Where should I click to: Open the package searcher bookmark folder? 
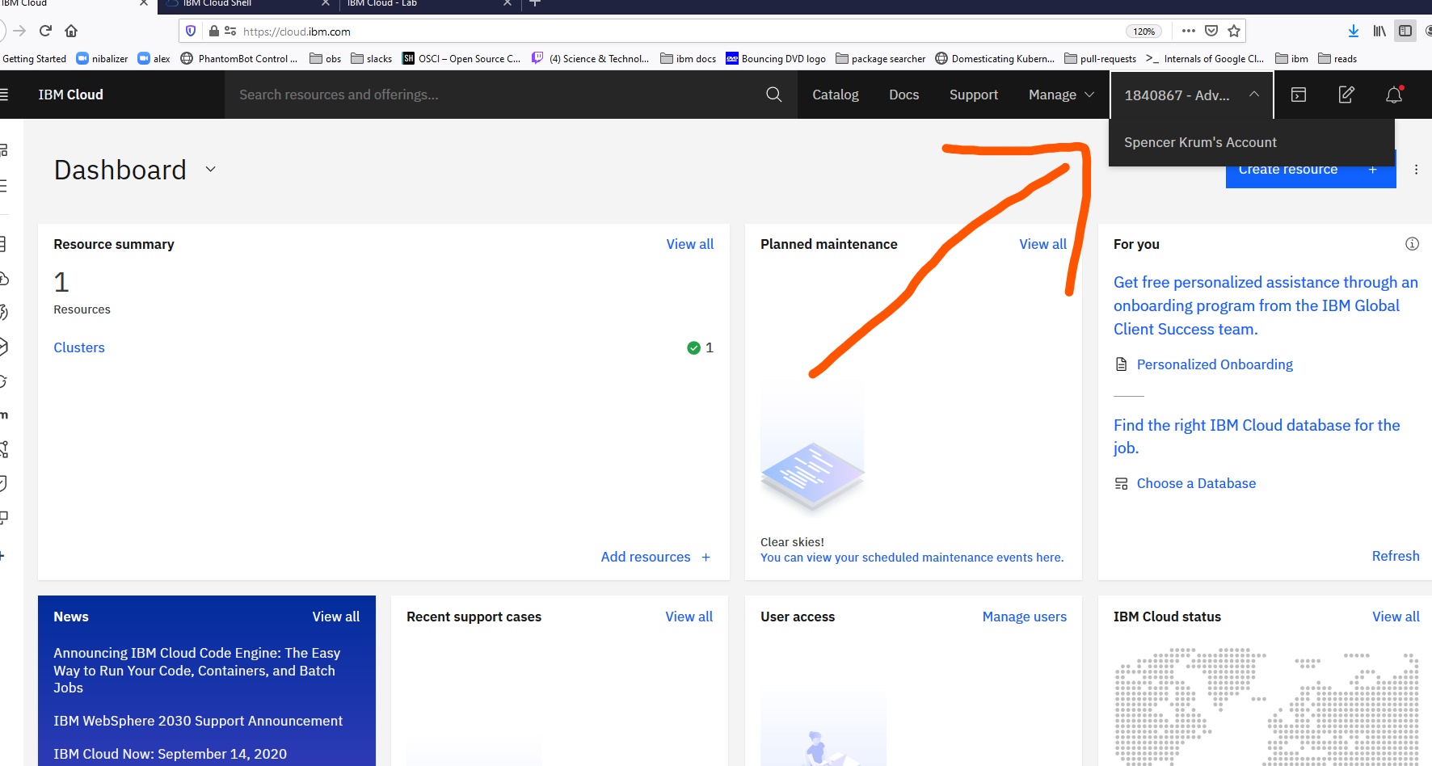tap(881, 58)
